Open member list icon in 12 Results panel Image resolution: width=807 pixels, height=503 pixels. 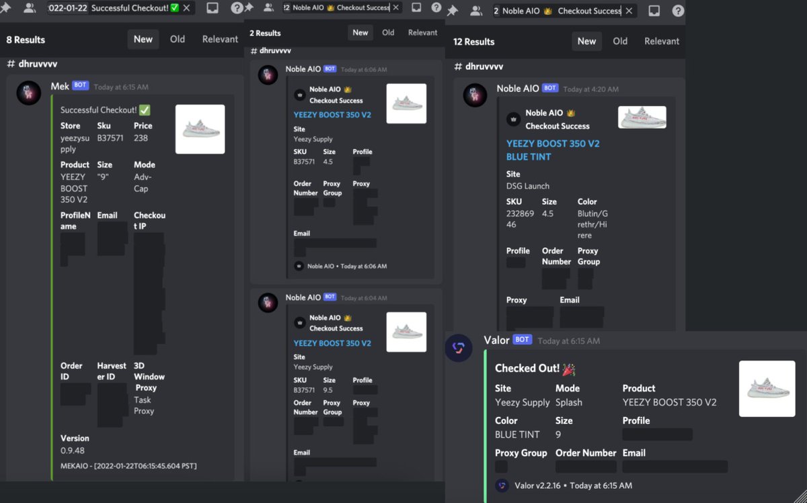pyautogui.click(x=476, y=11)
